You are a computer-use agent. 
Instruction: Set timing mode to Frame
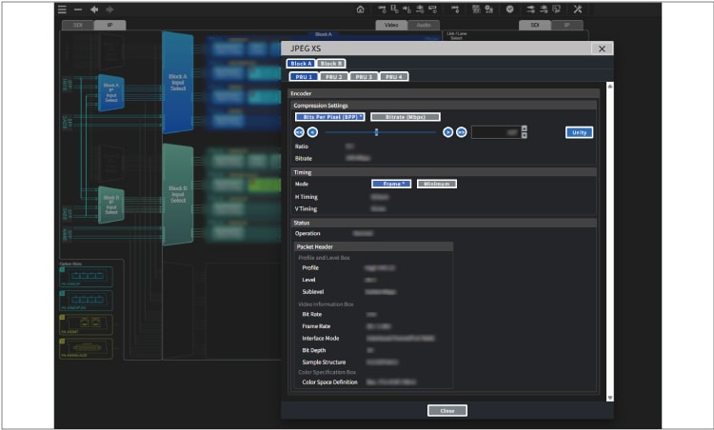(x=391, y=184)
